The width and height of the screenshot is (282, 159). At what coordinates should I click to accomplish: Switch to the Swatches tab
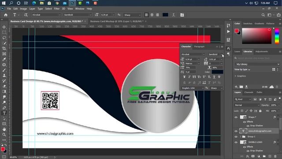tap(248, 23)
